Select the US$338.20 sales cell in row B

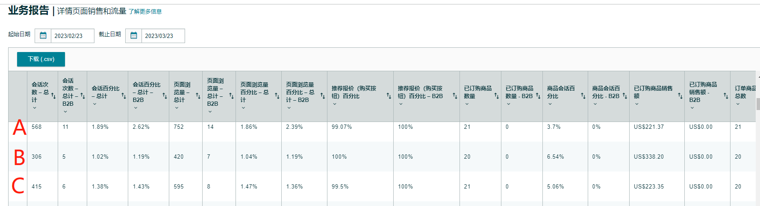(x=649, y=157)
